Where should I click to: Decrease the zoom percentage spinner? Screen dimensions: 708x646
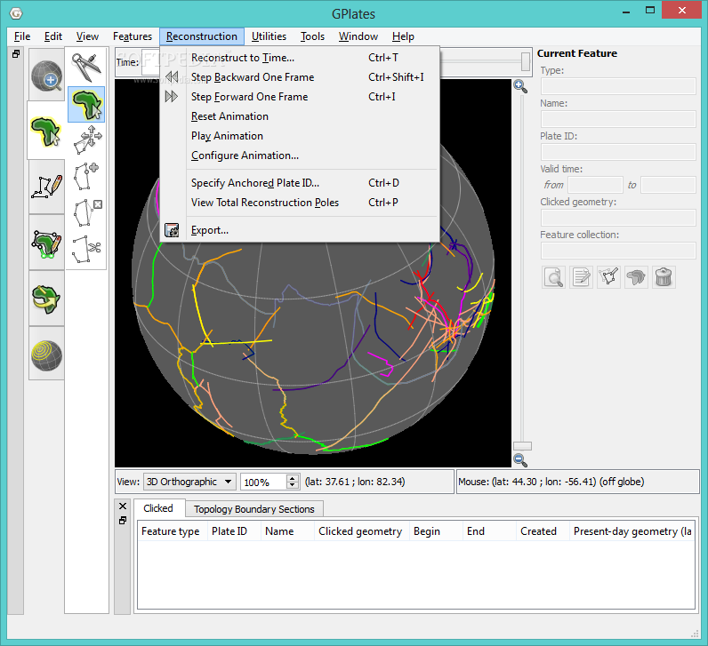coord(293,485)
